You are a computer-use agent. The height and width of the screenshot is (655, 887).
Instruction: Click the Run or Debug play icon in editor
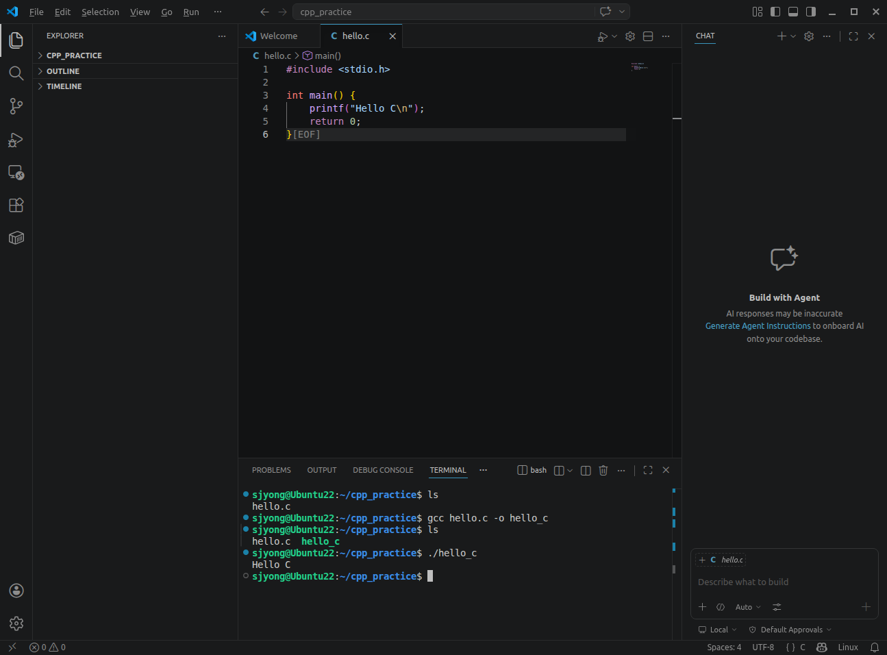602,36
